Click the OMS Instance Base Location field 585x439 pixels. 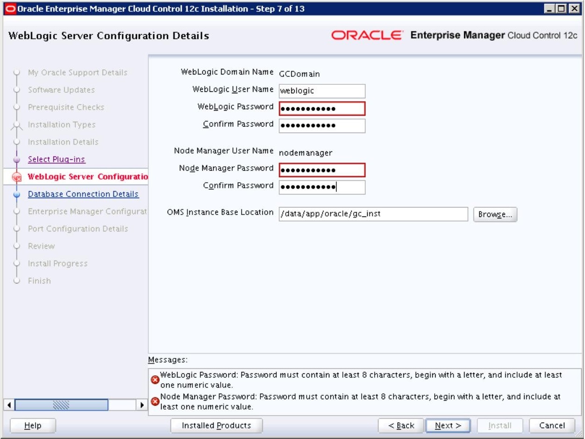click(x=373, y=214)
